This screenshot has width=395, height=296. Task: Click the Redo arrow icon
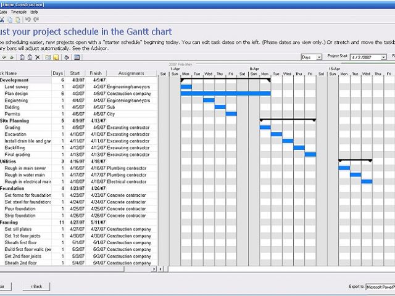(36, 19)
